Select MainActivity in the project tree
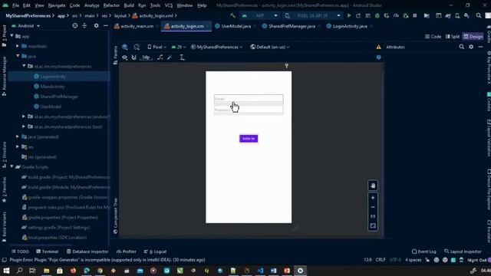Image resolution: width=491 pixels, height=276 pixels. tap(52, 87)
